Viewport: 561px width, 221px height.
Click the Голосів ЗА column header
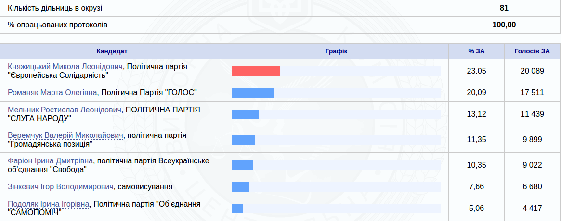tap(533, 51)
